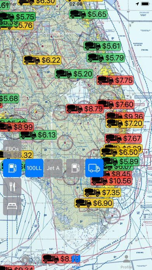Screen dimensions: 152x270
Task: Tap the $5.65 fuel price marker
Action: point(88,14)
